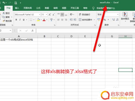Open the 帮助 (Help) tab
Screen dimensions: 135x101
point(85,8)
